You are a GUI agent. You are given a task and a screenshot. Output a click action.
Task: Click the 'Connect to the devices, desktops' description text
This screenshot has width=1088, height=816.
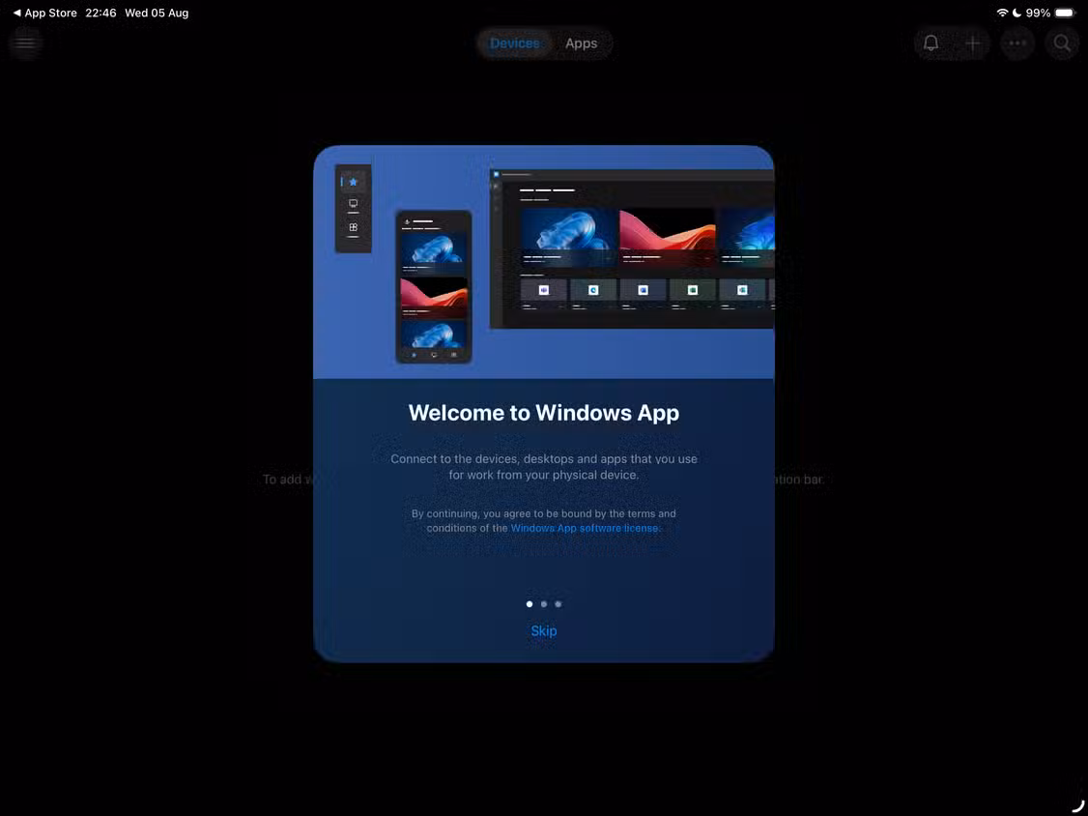pyautogui.click(x=543, y=467)
